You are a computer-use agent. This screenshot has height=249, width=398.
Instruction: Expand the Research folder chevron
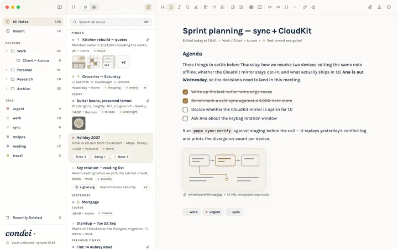click(x=7, y=79)
